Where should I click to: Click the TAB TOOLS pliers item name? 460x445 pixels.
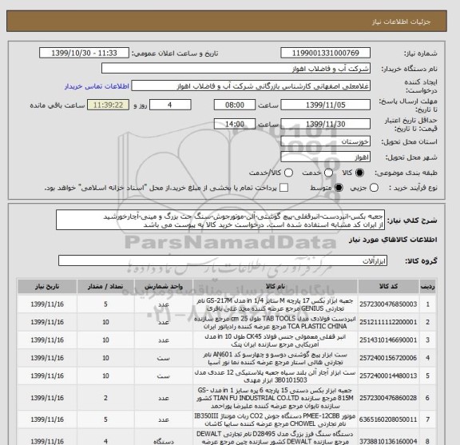point(276,323)
